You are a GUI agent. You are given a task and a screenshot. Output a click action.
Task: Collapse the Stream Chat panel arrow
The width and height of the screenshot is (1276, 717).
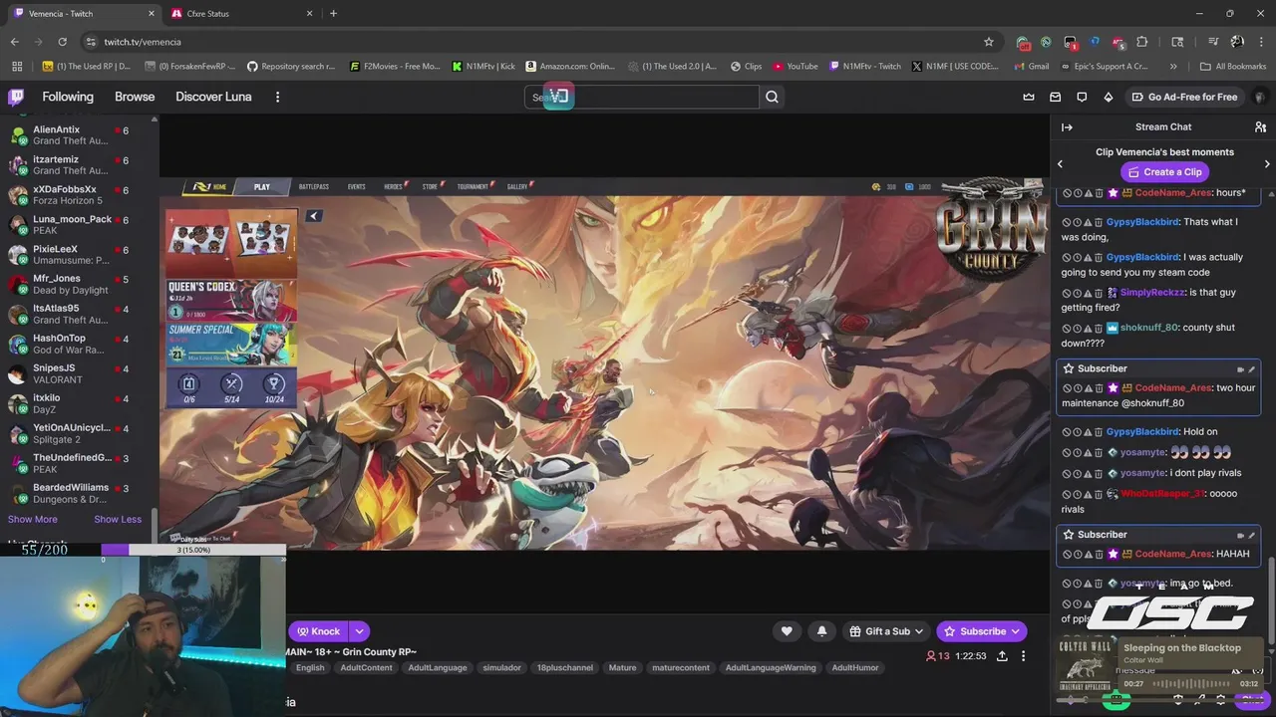pos(1067,126)
